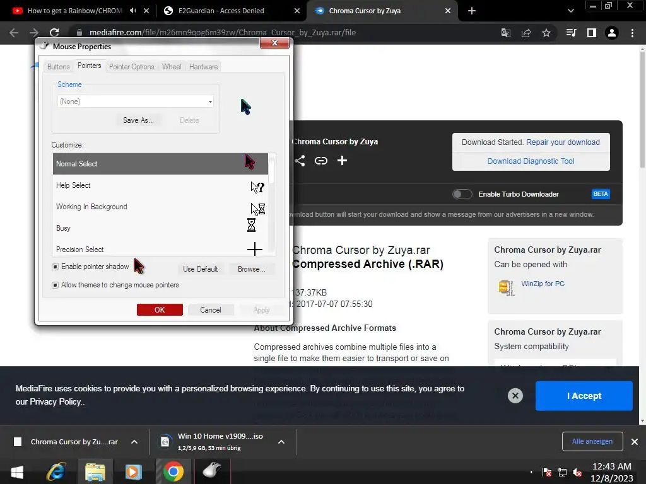Mute the YouTube tab audio icon
646x484 pixels.
pyautogui.click(x=132, y=11)
